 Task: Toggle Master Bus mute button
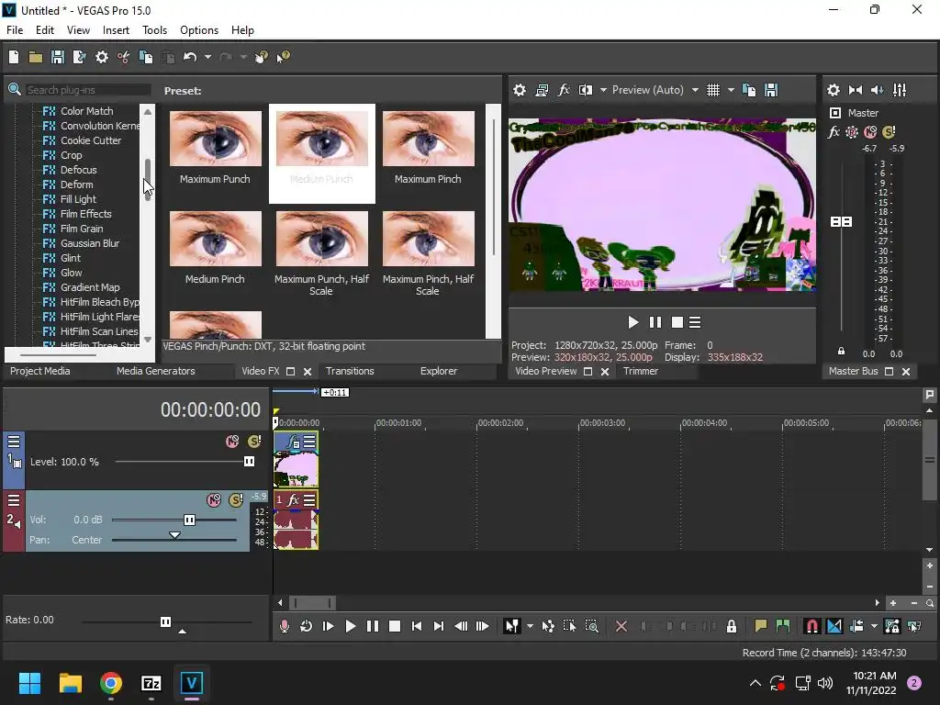[x=870, y=132]
